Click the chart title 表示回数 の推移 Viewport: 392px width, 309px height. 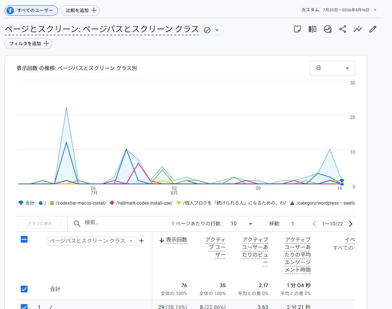tap(77, 68)
